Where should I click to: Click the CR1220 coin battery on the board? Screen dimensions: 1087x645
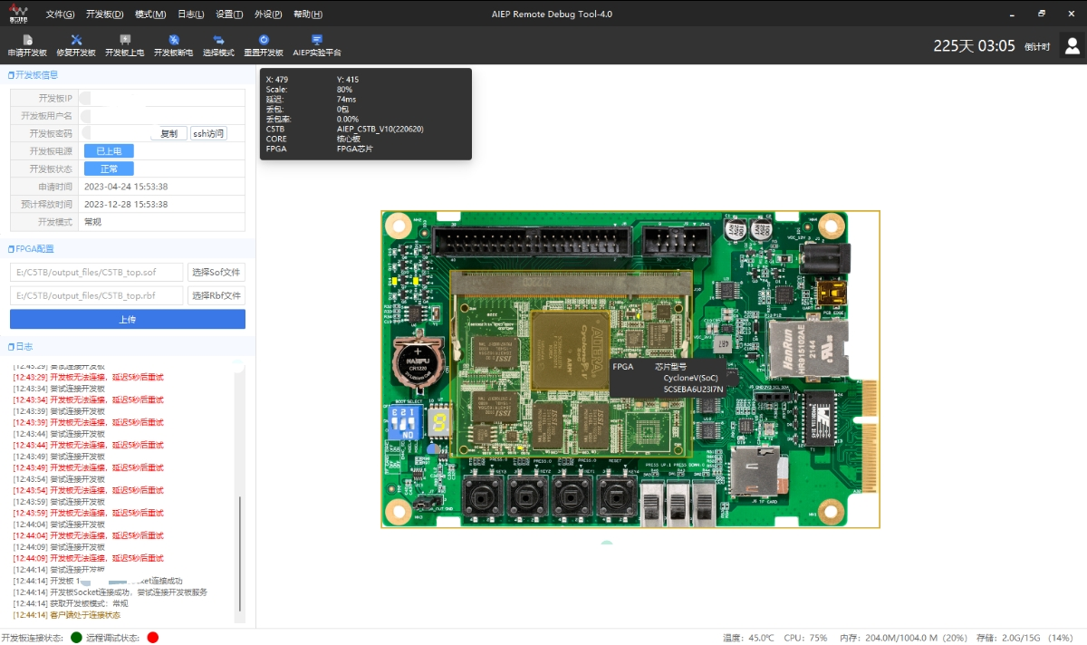click(x=418, y=362)
